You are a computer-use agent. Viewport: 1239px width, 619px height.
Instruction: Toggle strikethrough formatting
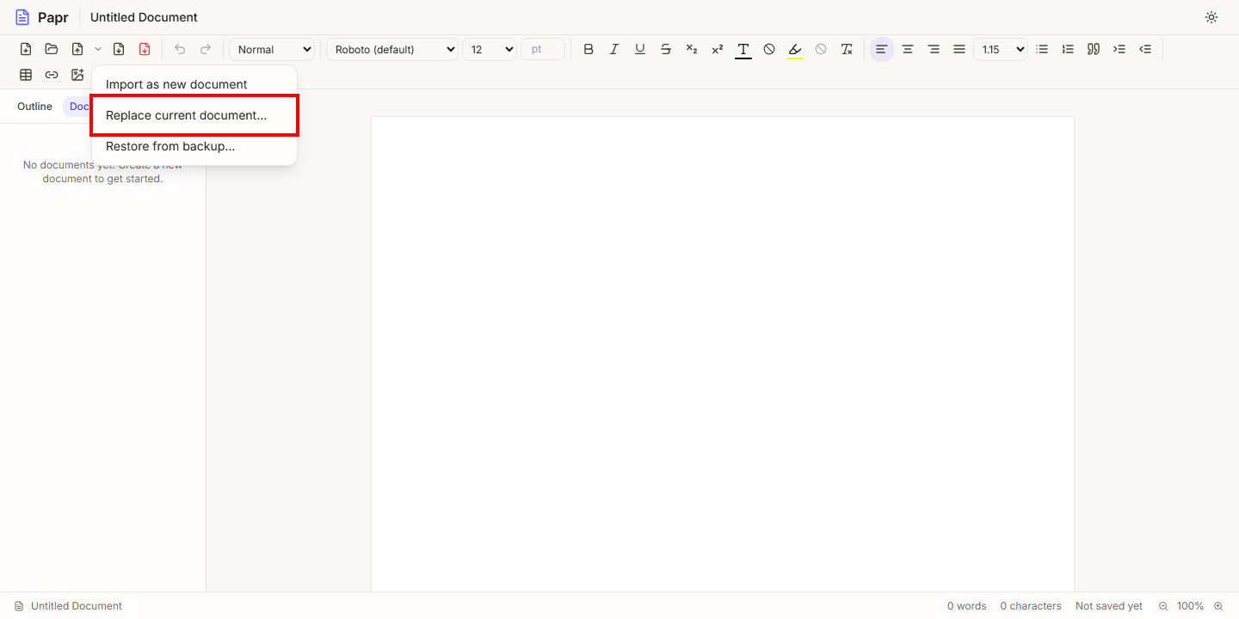[x=666, y=49]
